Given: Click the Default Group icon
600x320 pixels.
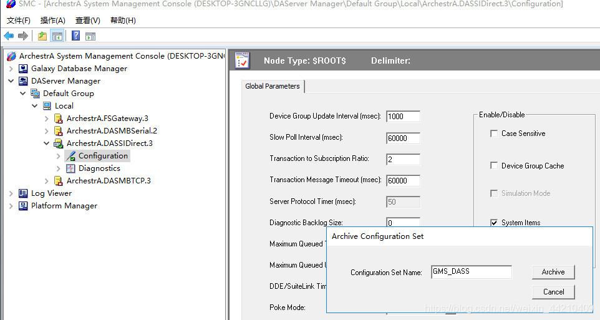Looking at the screenshot, I should (35, 94).
